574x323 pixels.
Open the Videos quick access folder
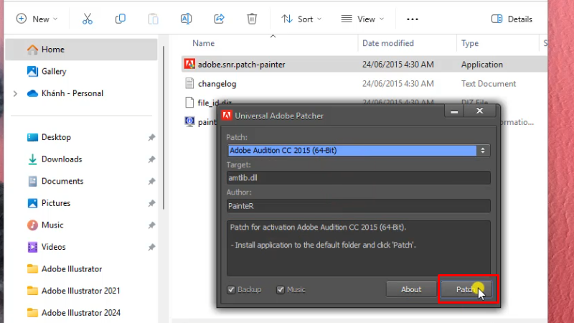53,247
